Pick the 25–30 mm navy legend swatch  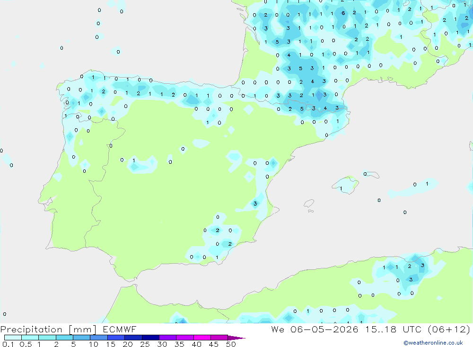pos(150,338)
